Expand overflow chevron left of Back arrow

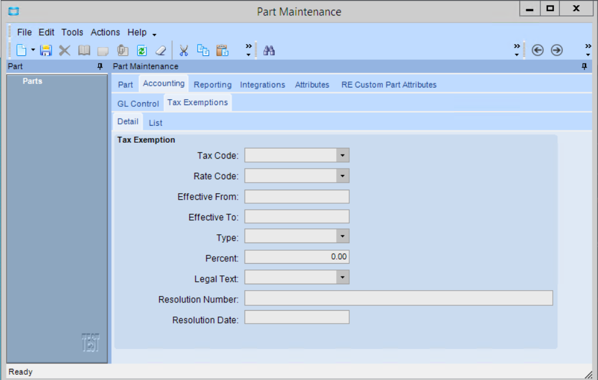(517, 50)
